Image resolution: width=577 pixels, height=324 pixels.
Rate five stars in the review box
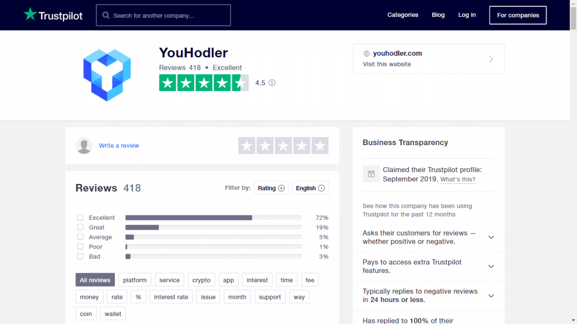tap(320, 146)
